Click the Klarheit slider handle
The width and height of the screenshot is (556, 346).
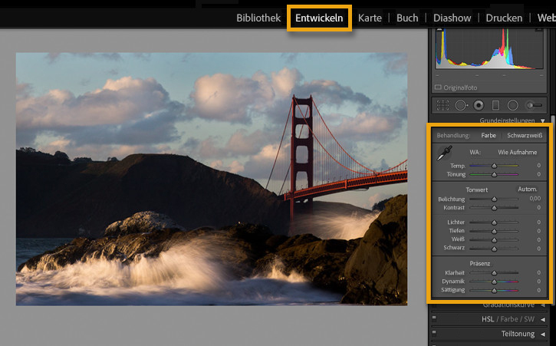pyautogui.click(x=494, y=273)
